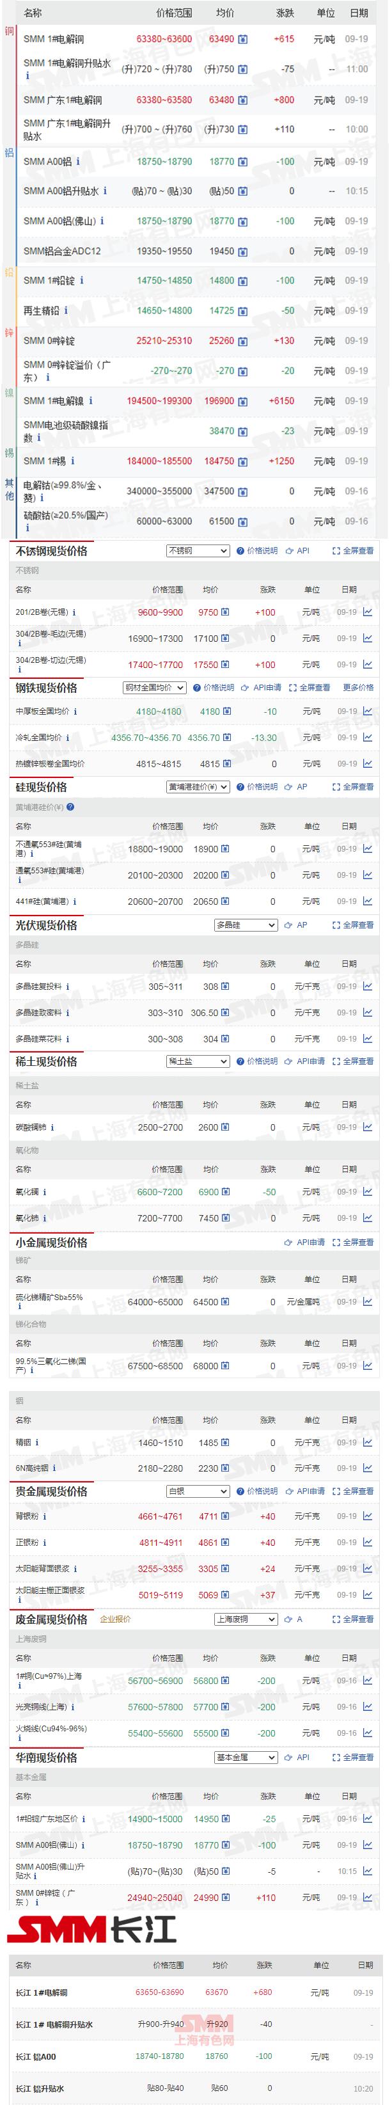Click info icon beside 多晶硅复投料
The image size is (392, 2105).
pyautogui.click(x=68, y=987)
